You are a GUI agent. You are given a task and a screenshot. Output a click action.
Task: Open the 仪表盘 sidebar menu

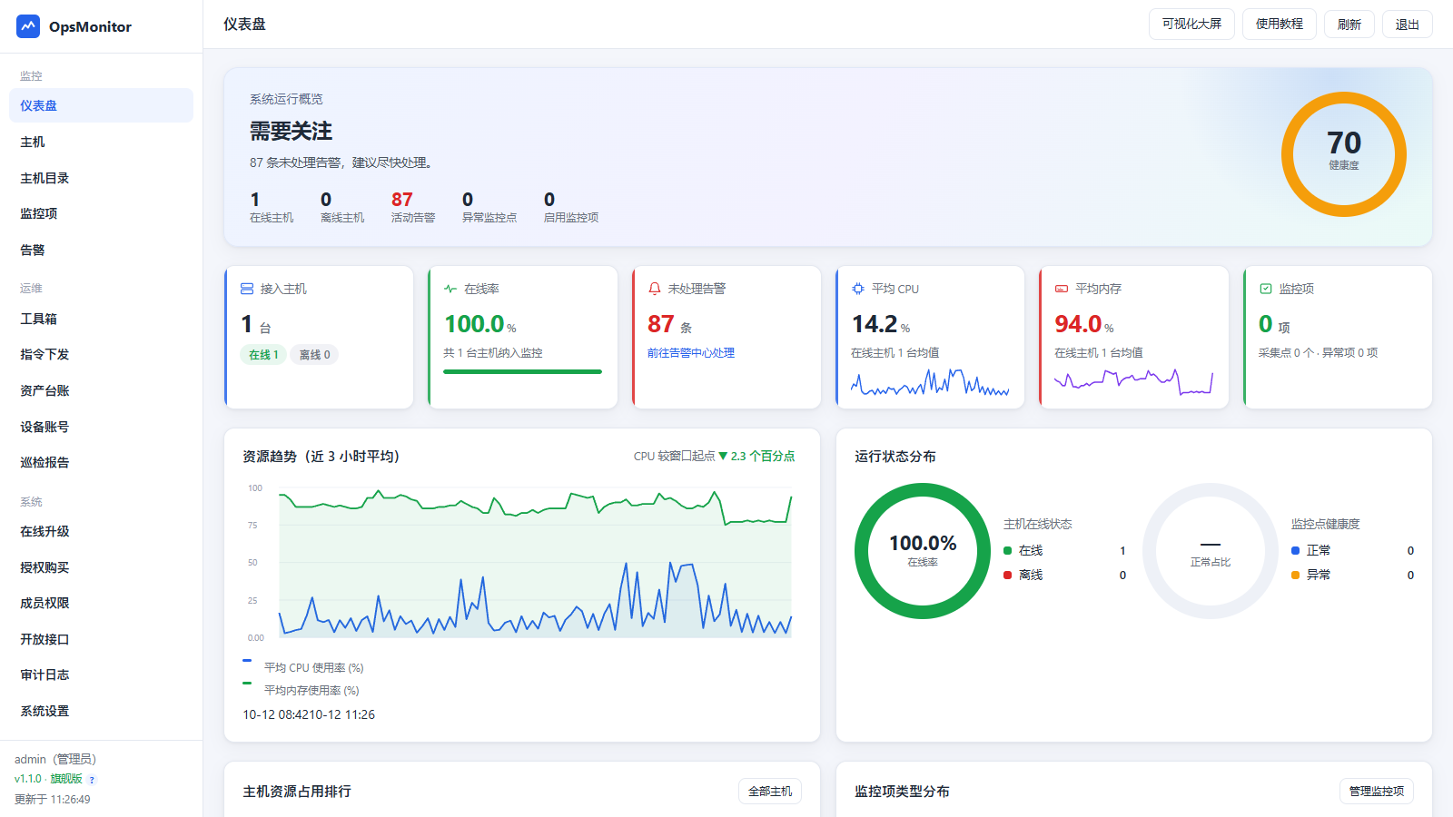101,105
